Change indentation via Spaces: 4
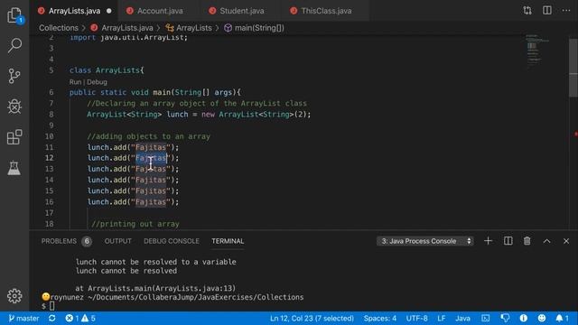578x325 pixels. [380, 318]
